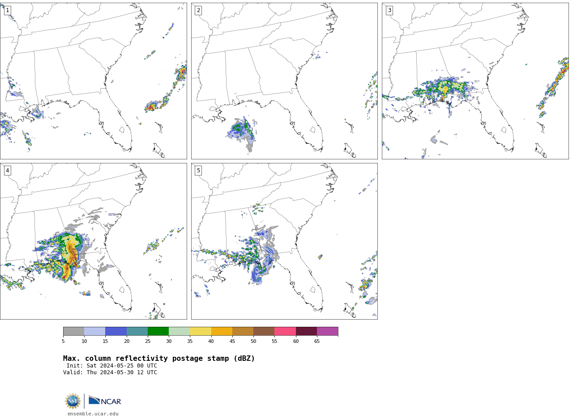
Task: Click the dark green 25-30 dBZ swatch
Action: [158, 331]
